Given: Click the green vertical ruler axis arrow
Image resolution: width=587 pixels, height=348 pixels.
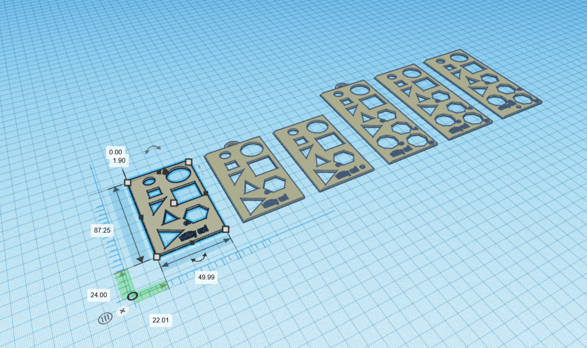Looking at the screenshot, I should coord(122,274).
